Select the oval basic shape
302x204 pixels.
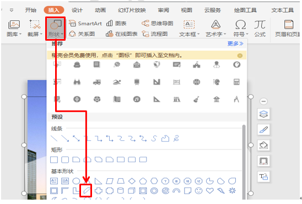pos(76,181)
